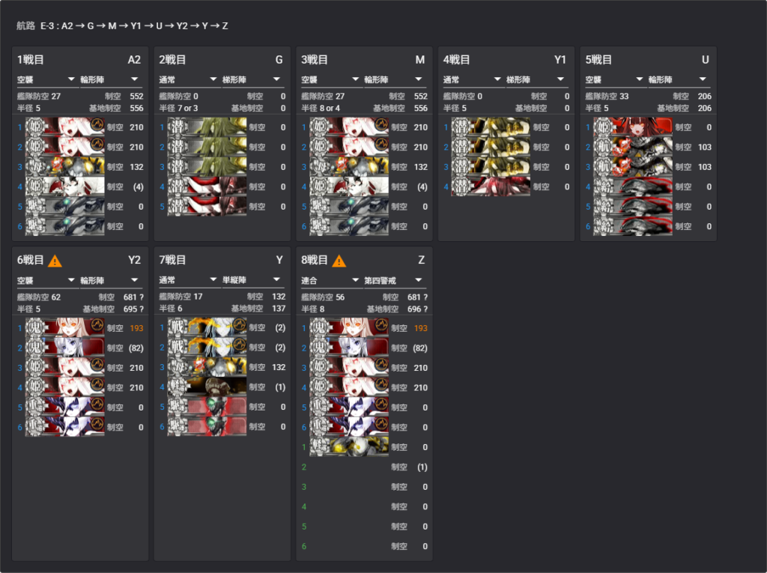Select enemy 1 submarine banner in 2戦目
The image size is (767, 573).
pos(207,127)
